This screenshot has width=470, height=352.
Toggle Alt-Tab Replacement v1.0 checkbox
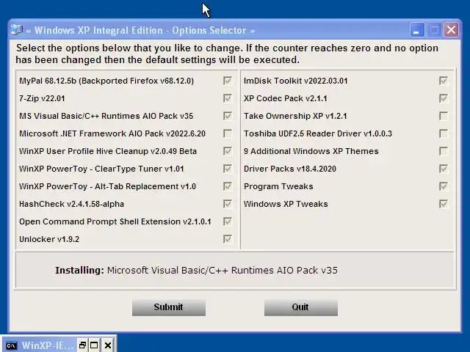pos(228,186)
